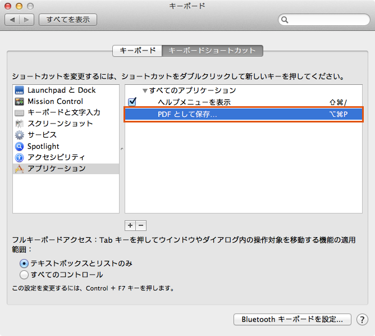Click the すべてを表示 button
Viewport: 375px width, 336px height.
click(x=68, y=20)
